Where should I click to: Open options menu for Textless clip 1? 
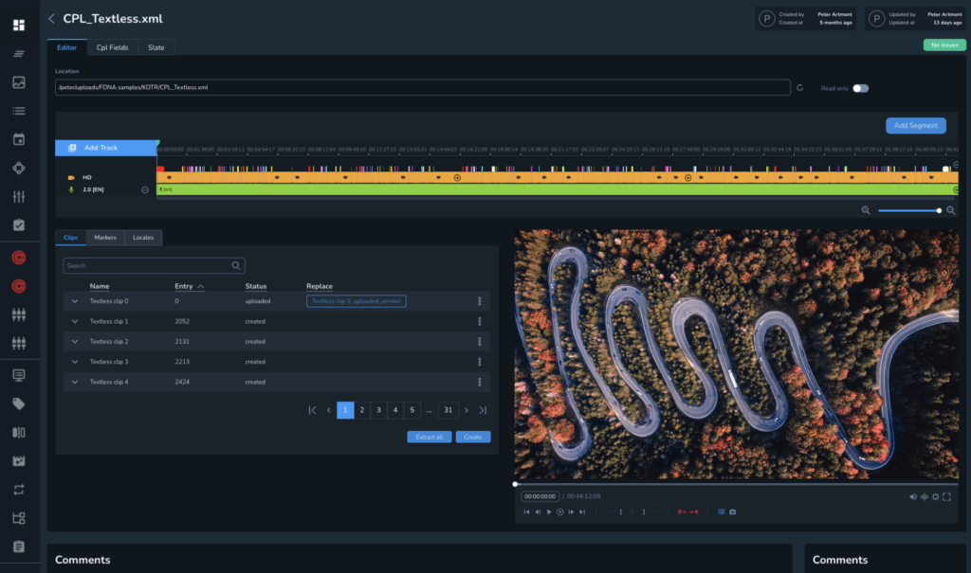480,322
